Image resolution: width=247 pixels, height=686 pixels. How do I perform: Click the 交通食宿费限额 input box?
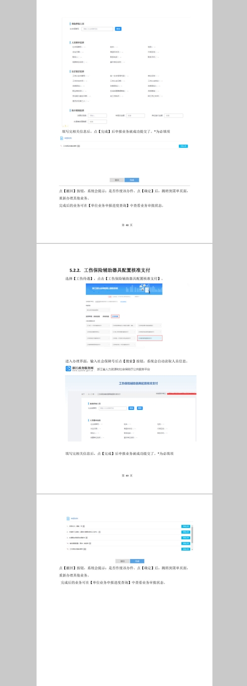coord(98,121)
